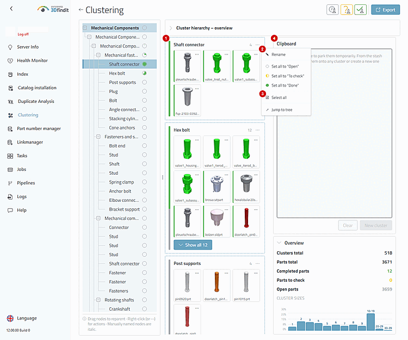Expand Cluster hierarchy overview panel
The height and width of the screenshot is (340, 408).
pos(171,28)
